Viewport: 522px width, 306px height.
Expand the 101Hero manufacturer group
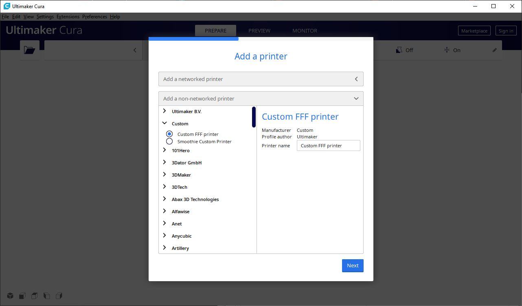tap(164, 150)
